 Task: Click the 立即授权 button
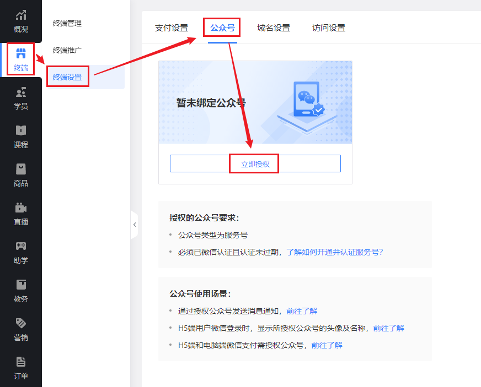click(255, 164)
